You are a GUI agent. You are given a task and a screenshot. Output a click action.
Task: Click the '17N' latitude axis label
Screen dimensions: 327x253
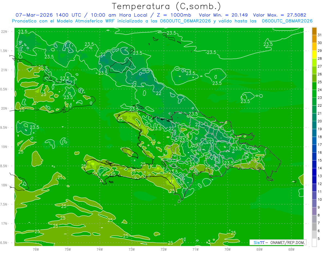pyautogui.click(x=4, y=224)
